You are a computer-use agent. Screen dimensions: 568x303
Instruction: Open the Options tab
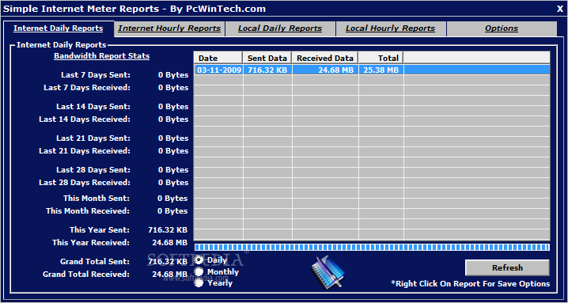point(502,28)
